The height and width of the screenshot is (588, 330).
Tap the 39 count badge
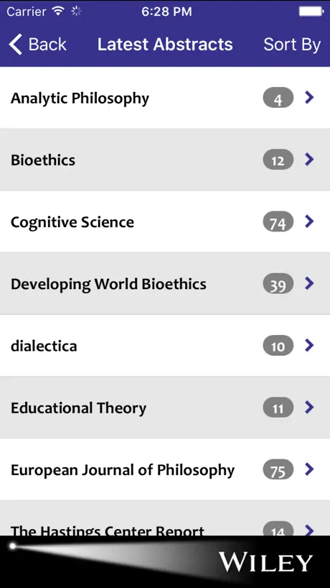point(278,284)
